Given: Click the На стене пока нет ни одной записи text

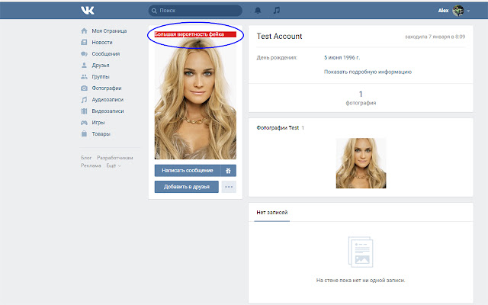Looking at the screenshot, I should [361, 280].
